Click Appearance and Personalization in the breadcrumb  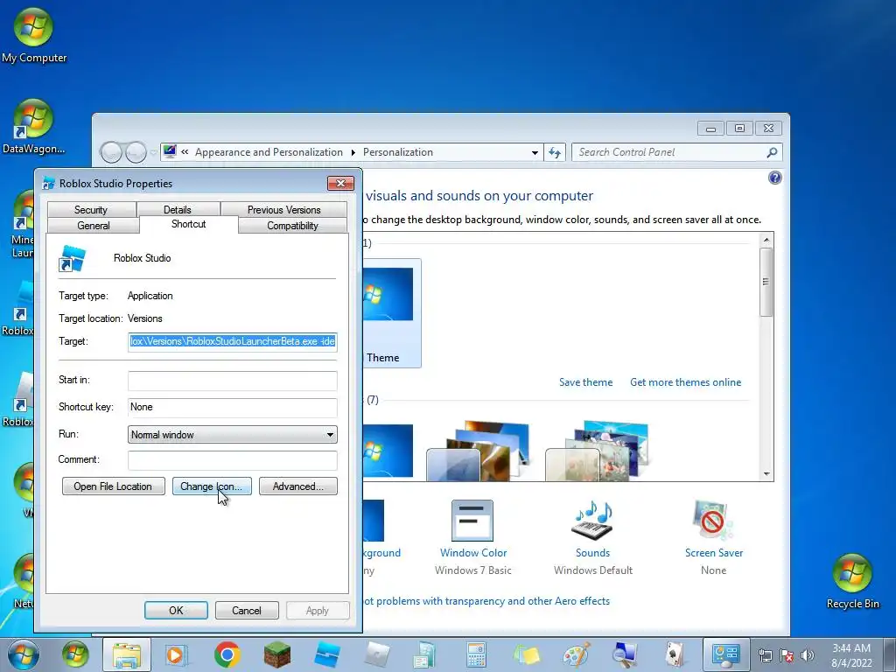[269, 152]
